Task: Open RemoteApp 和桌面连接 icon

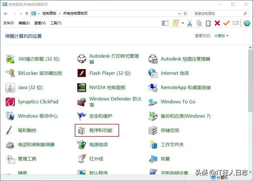Action: [x=153, y=87]
